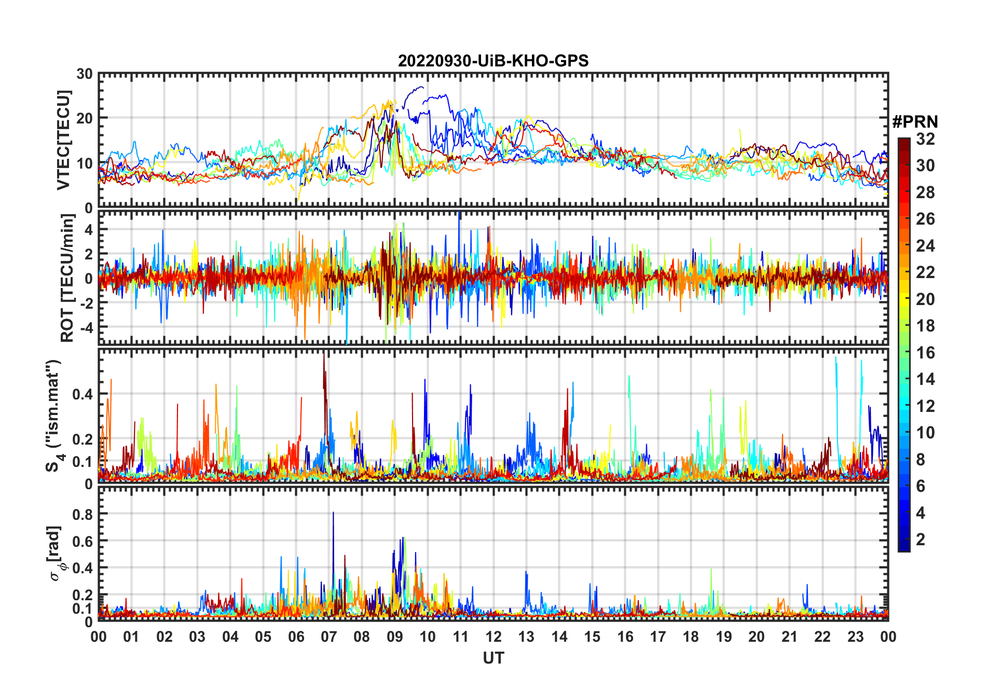
Task: Click the 22 hour label on the UT axis
Action: (x=822, y=637)
